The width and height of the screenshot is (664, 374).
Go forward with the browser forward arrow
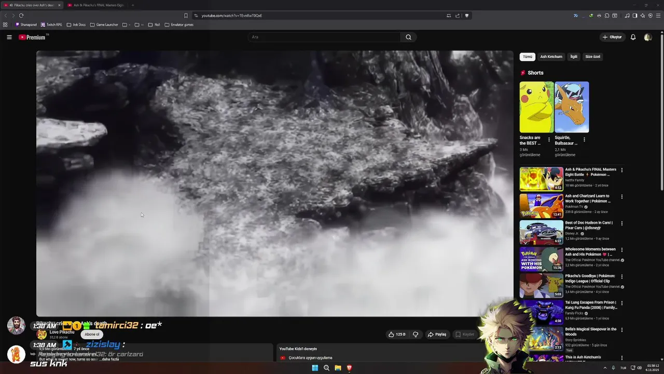(13, 16)
